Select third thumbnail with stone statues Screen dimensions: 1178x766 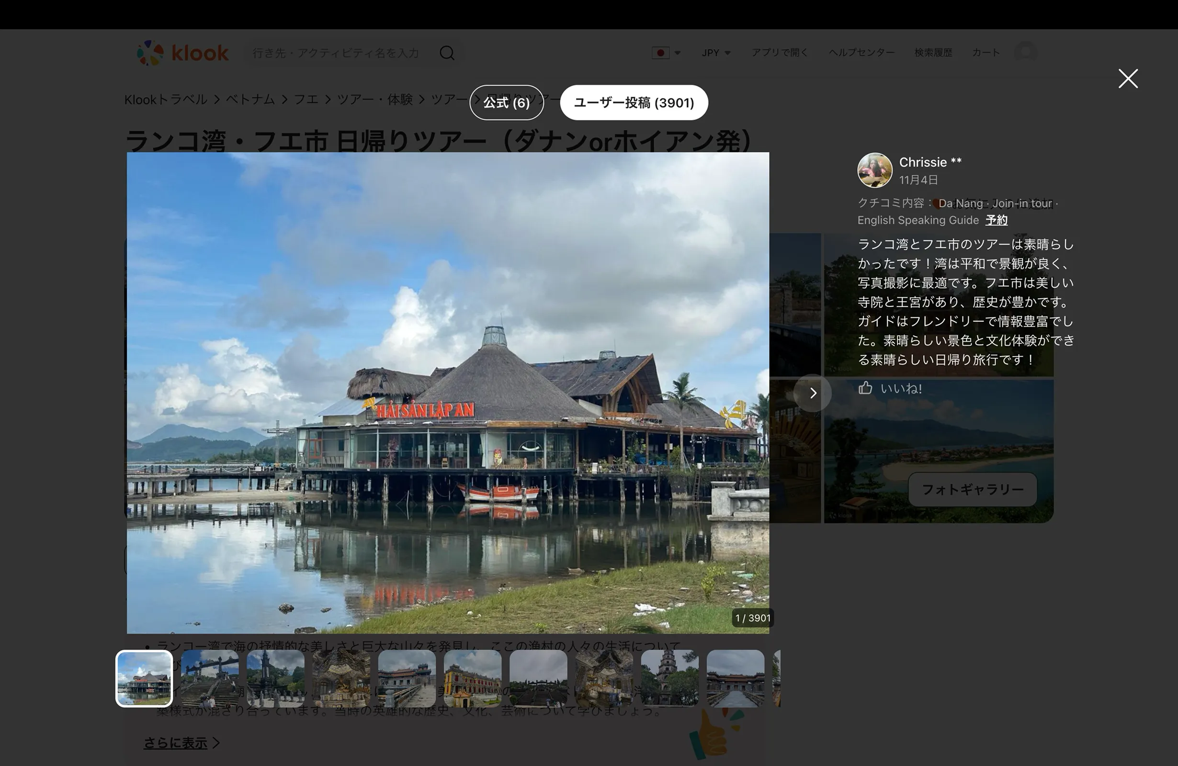pos(276,678)
